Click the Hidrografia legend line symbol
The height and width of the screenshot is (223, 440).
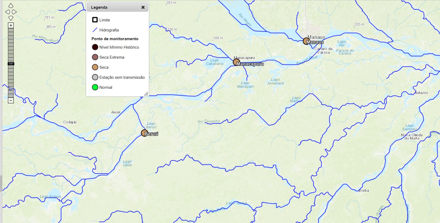95,30
